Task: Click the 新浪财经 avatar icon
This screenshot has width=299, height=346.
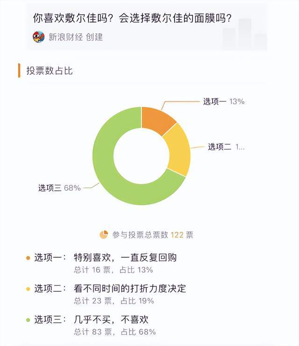Action: (39, 37)
